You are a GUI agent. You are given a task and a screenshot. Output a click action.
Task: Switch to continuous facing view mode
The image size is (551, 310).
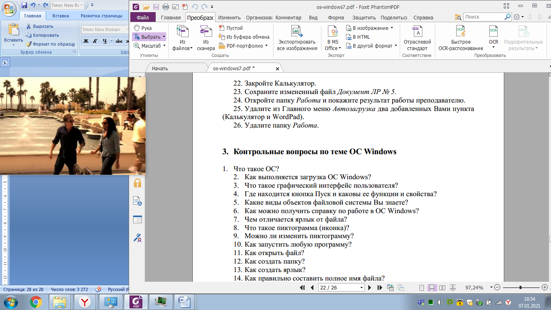click(x=452, y=288)
